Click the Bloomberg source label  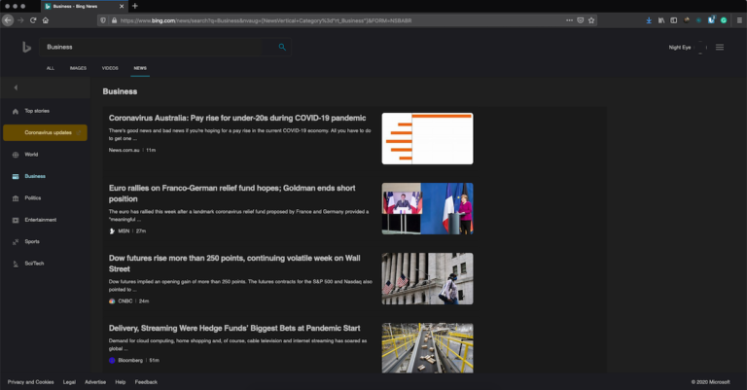pyautogui.click(x=130, y=361)
